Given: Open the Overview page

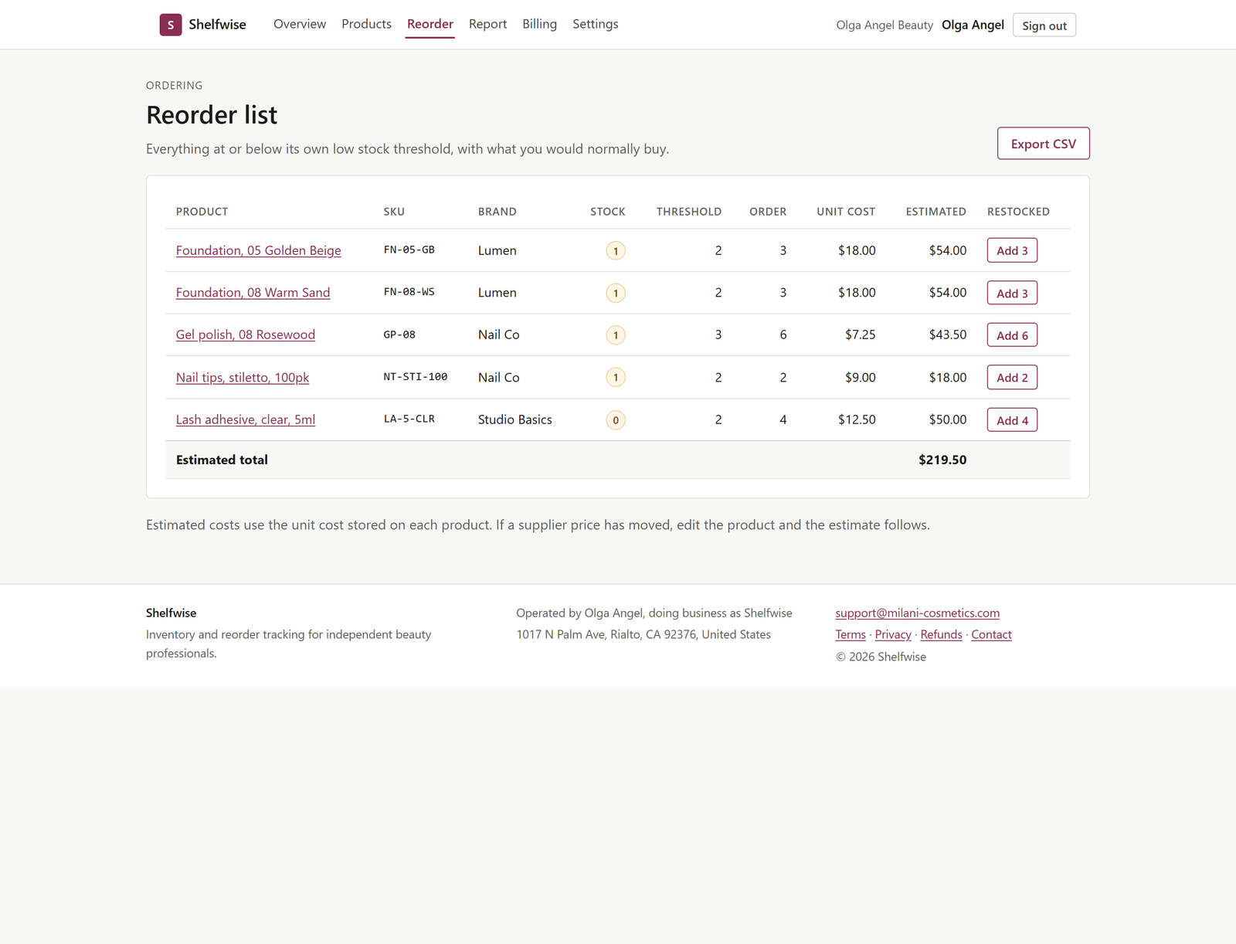Looking at the screenshot, I should tap(300, 24).
